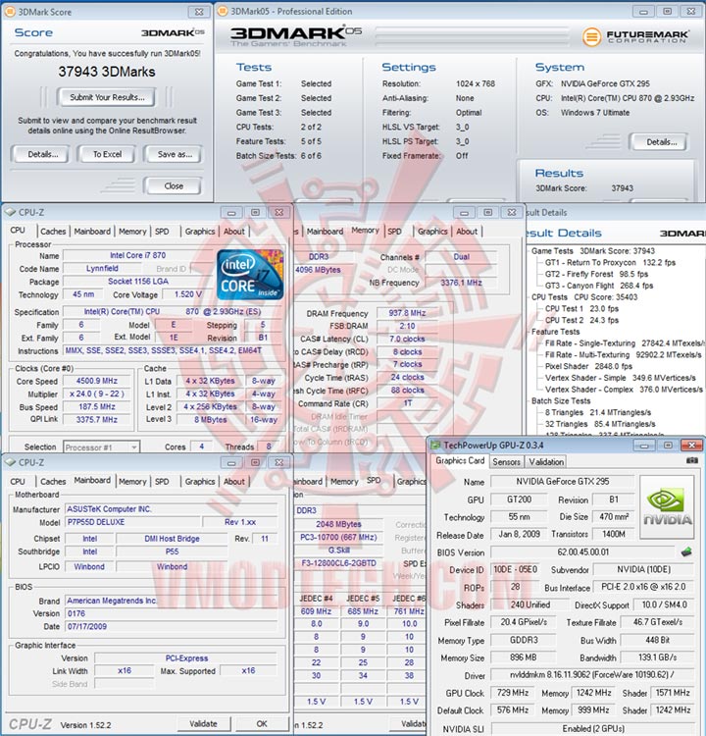Screen dimensions: 706x736
Task: Minimize the GPU-Z window
Action: point(644,445)
